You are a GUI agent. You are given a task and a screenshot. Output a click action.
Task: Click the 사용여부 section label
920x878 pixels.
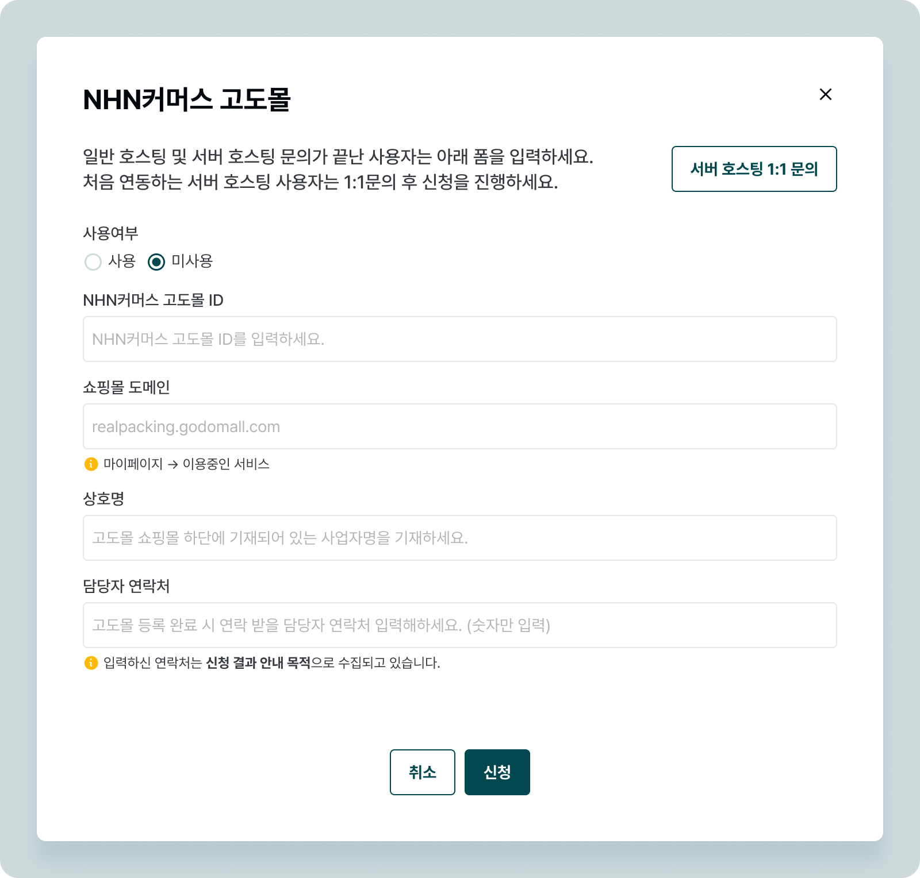[x=110, y=233]
